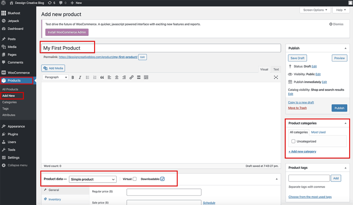Screen dimensions: 353x205
Task: Click Add button for product tags
Action: click(x=336, y=178)
